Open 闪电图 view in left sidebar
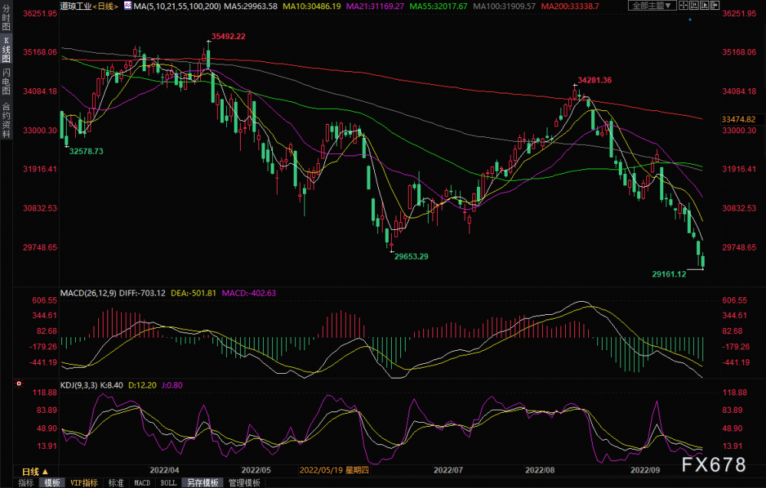The height and width of the screenshot is (488, 766). pyautogui.click(x=6, y=81)
